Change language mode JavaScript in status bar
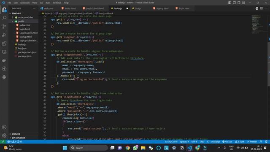Image resolution: width=270 pixels, height=152 pixels. (x=213, y=142)
